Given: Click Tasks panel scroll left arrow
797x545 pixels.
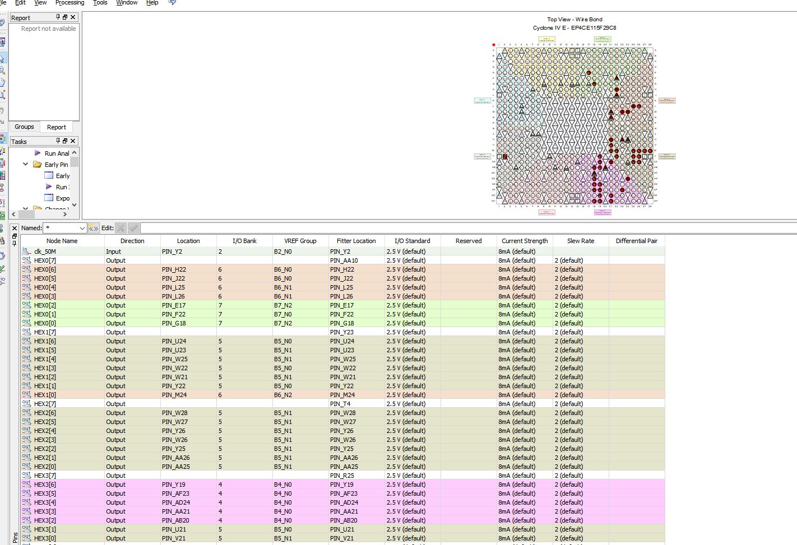Looking at the screenshot, I should [14, 214].
